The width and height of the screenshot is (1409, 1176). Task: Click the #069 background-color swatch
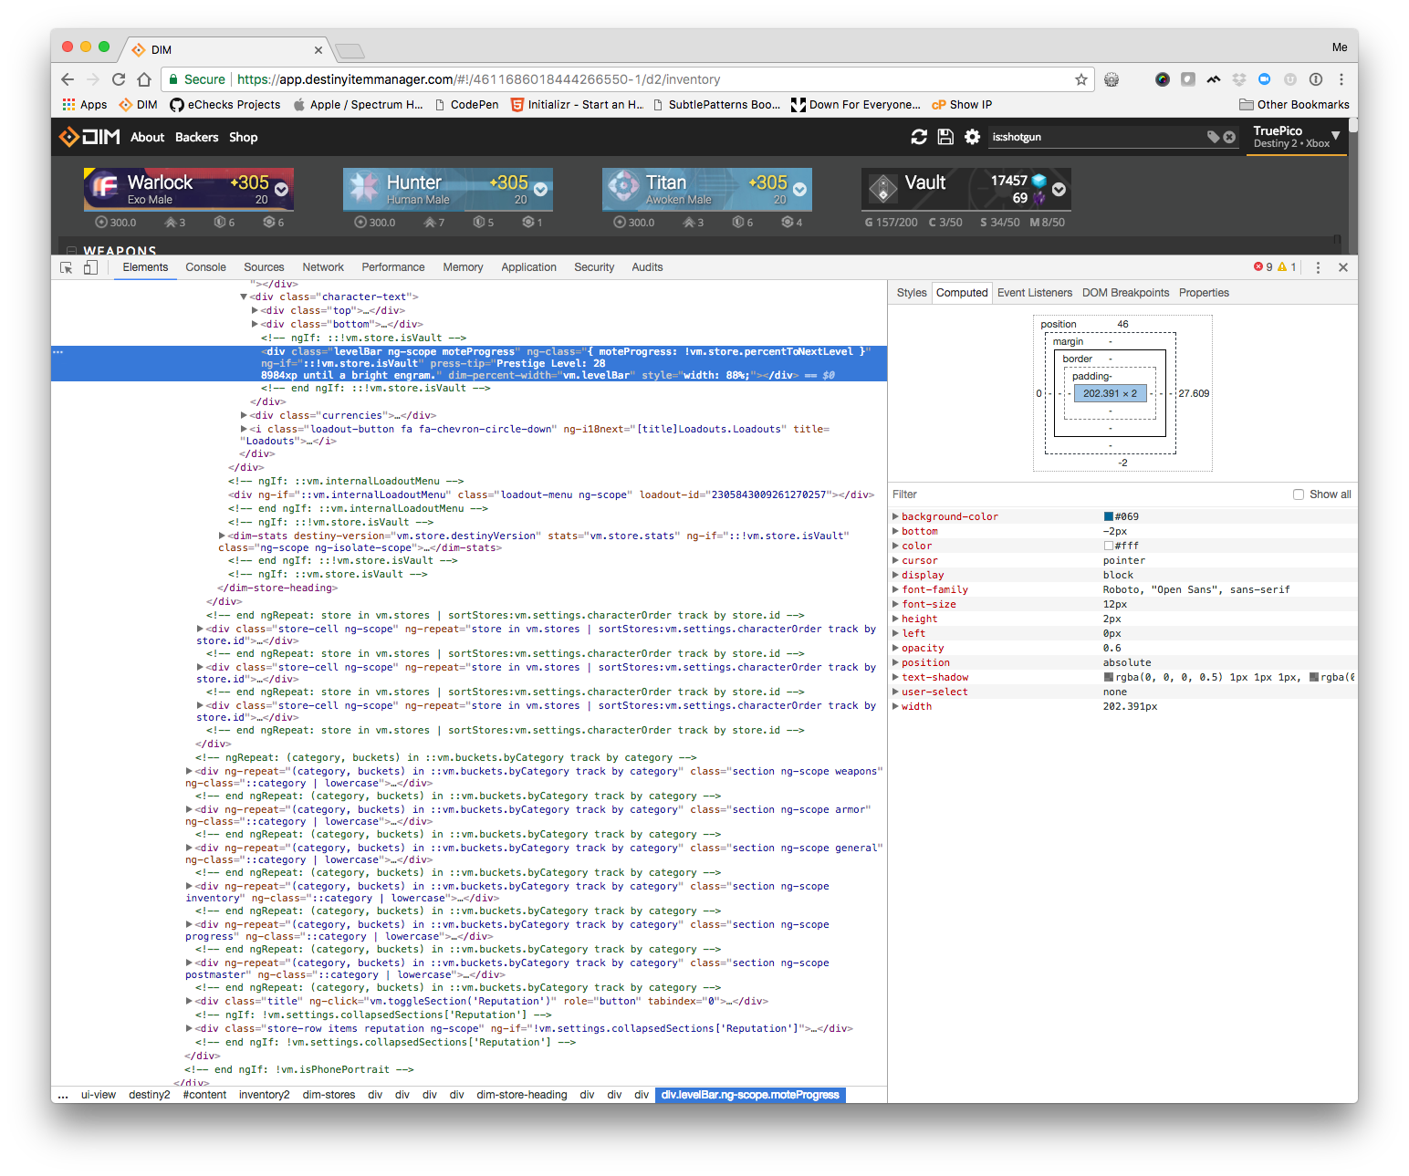click(x=1107, y=516)
